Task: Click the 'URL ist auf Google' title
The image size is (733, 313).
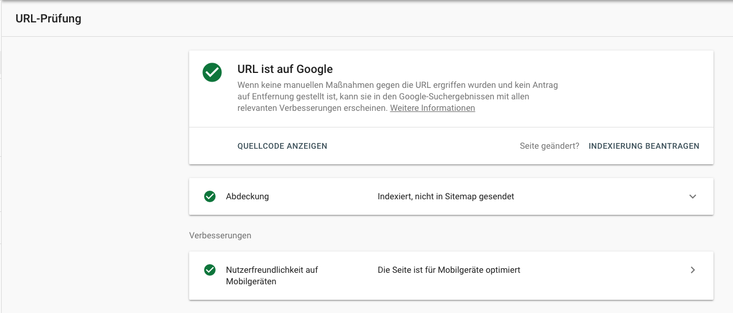Action: [285, 69]
